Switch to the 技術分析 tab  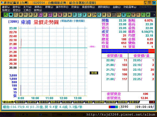[66, 102]
